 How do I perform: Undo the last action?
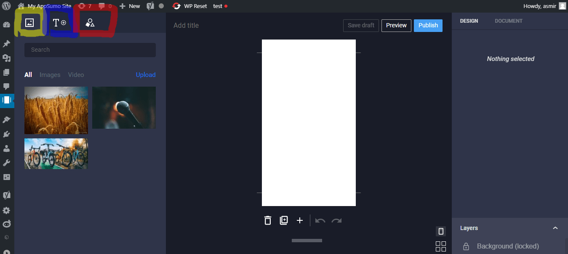(320, 220)
